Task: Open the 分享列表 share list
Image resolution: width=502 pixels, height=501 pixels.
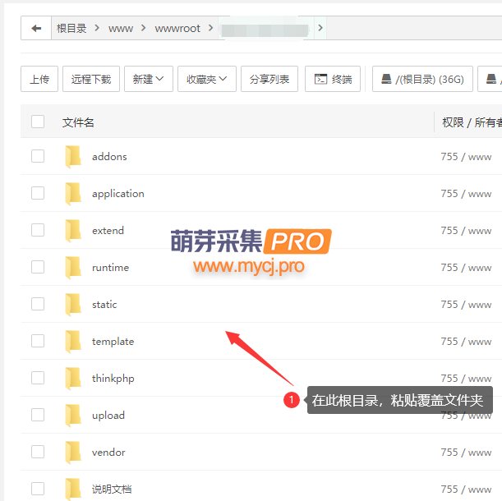Action: coord(269,79)
